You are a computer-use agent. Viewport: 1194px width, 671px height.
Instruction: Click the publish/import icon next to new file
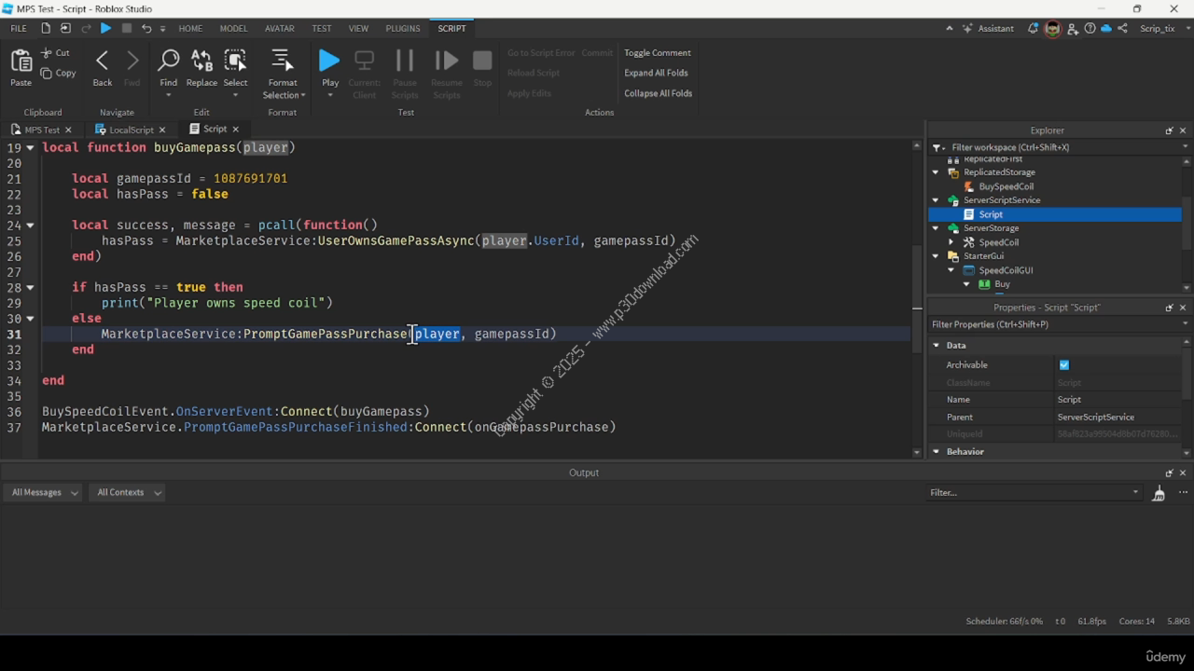pyautogui.click(x=65, y=28)
